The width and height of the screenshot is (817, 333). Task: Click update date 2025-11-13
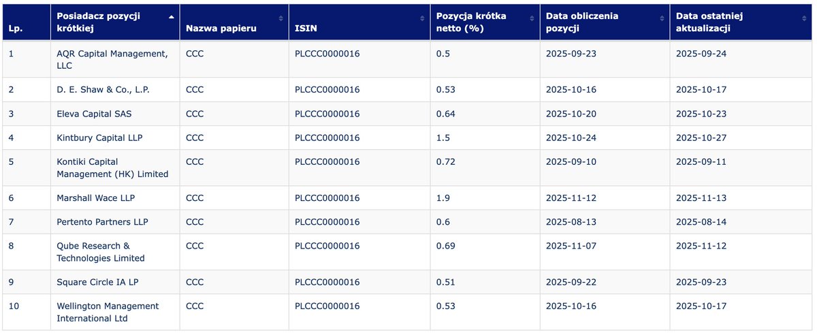point(701,197)
